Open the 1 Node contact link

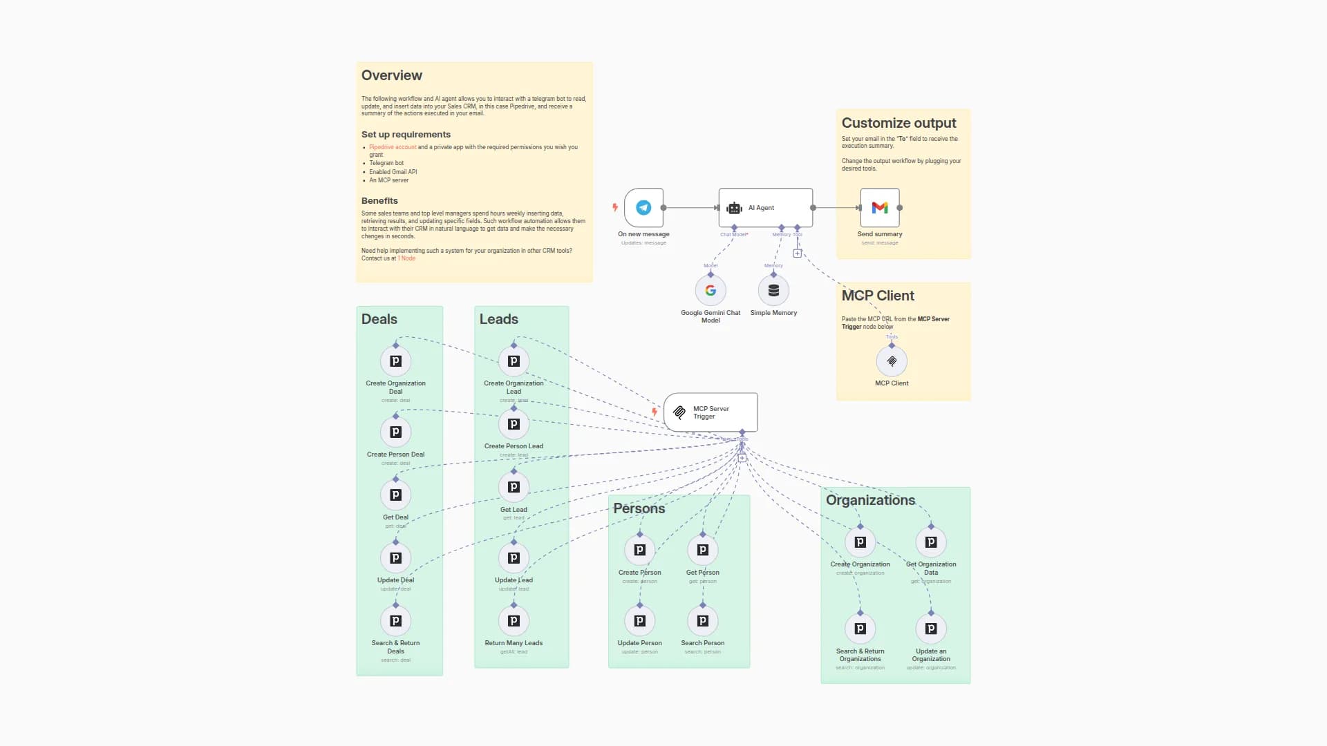pos(406,258)
